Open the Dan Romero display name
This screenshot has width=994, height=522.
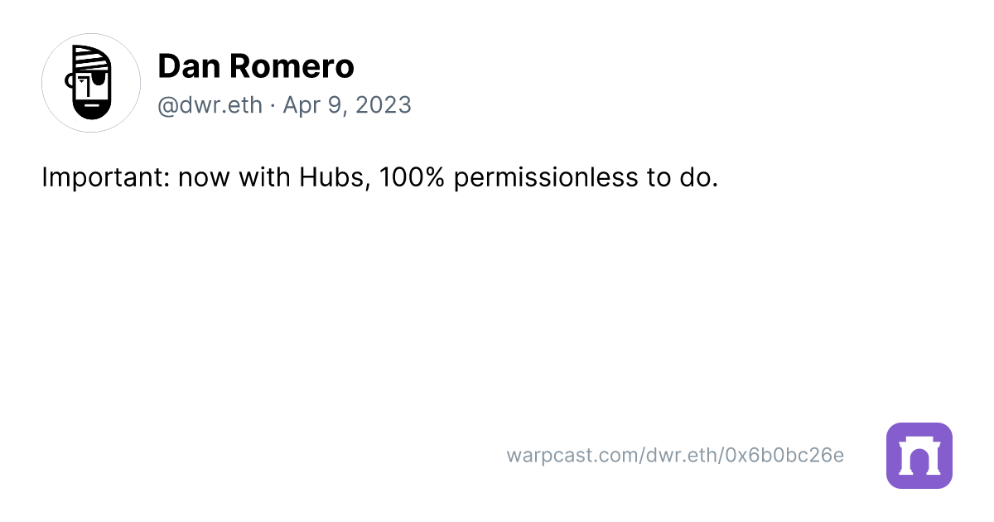click(x=255, y=66)
